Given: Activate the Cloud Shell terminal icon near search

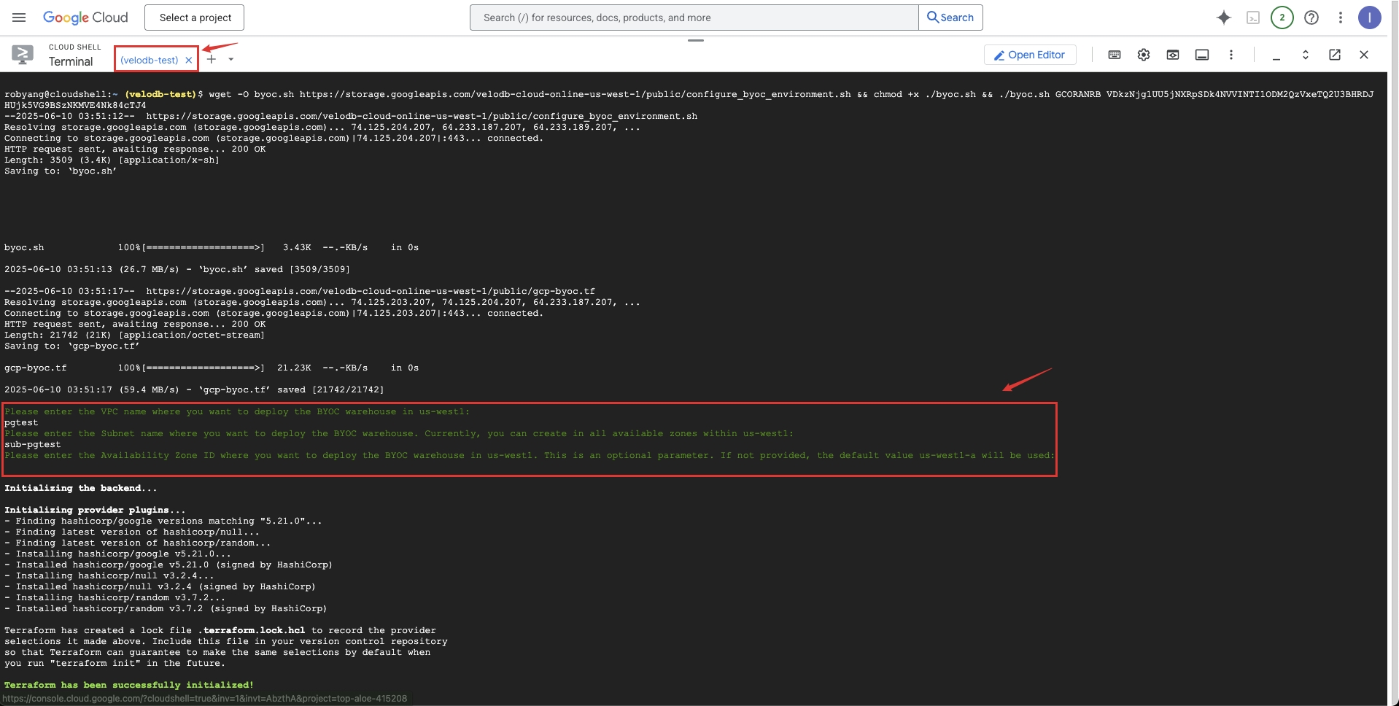Looking at the screenshot, I should pos(1254,18).
